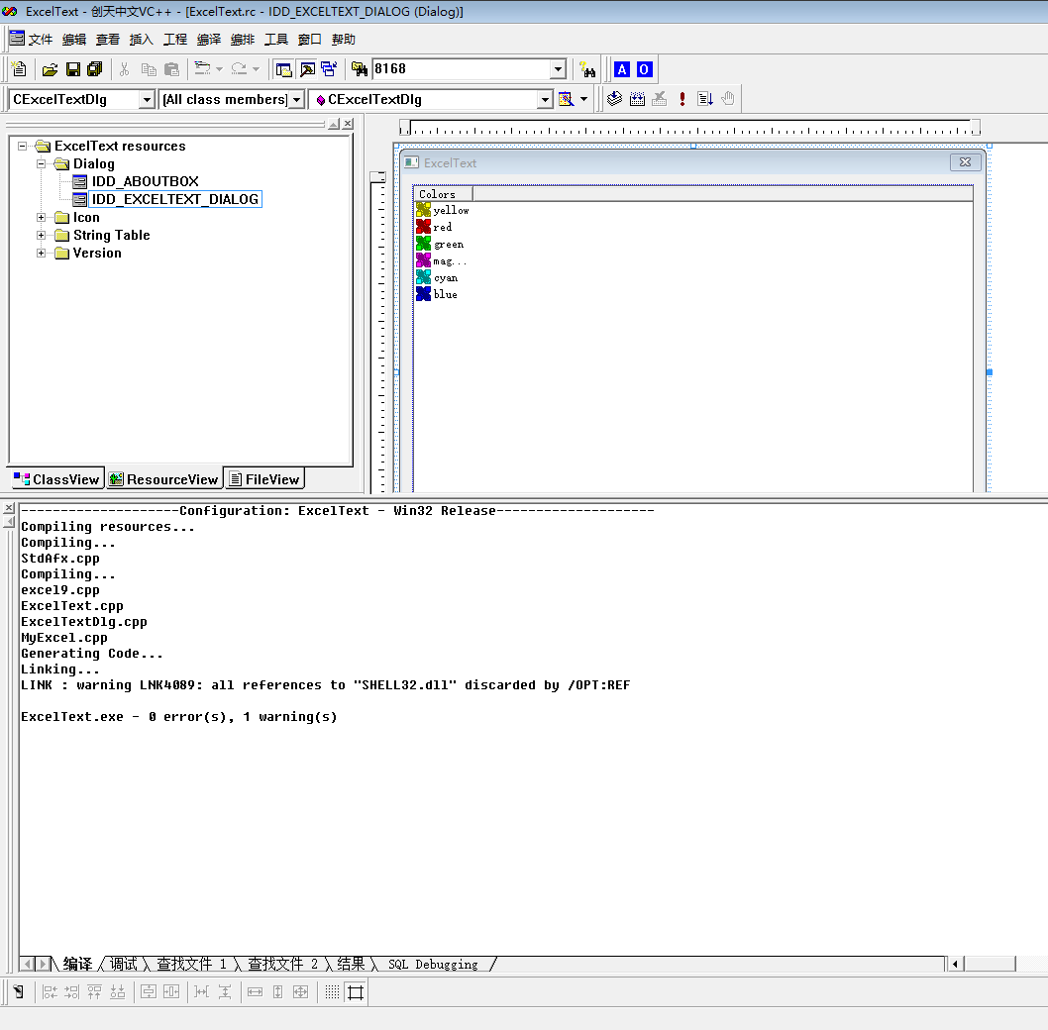
Task: Click the Open file folder icon
Action: click(51, 69)
